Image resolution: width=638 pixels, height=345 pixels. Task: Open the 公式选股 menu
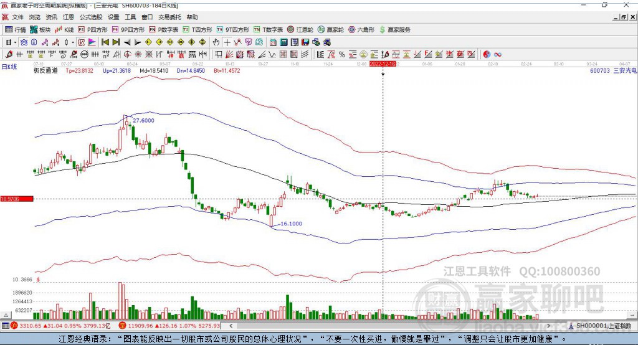point(91,17)
